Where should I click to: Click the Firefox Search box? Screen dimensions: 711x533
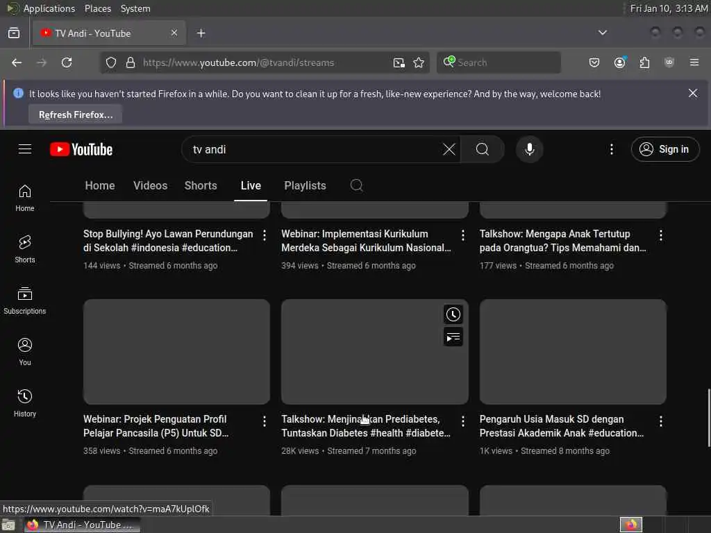pos(499,62)
